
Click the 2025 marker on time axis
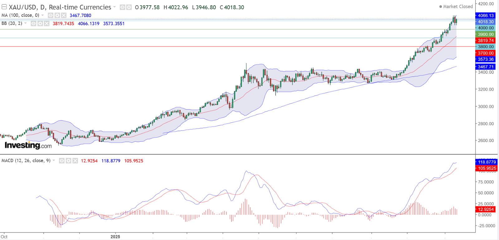click(115, 237)
